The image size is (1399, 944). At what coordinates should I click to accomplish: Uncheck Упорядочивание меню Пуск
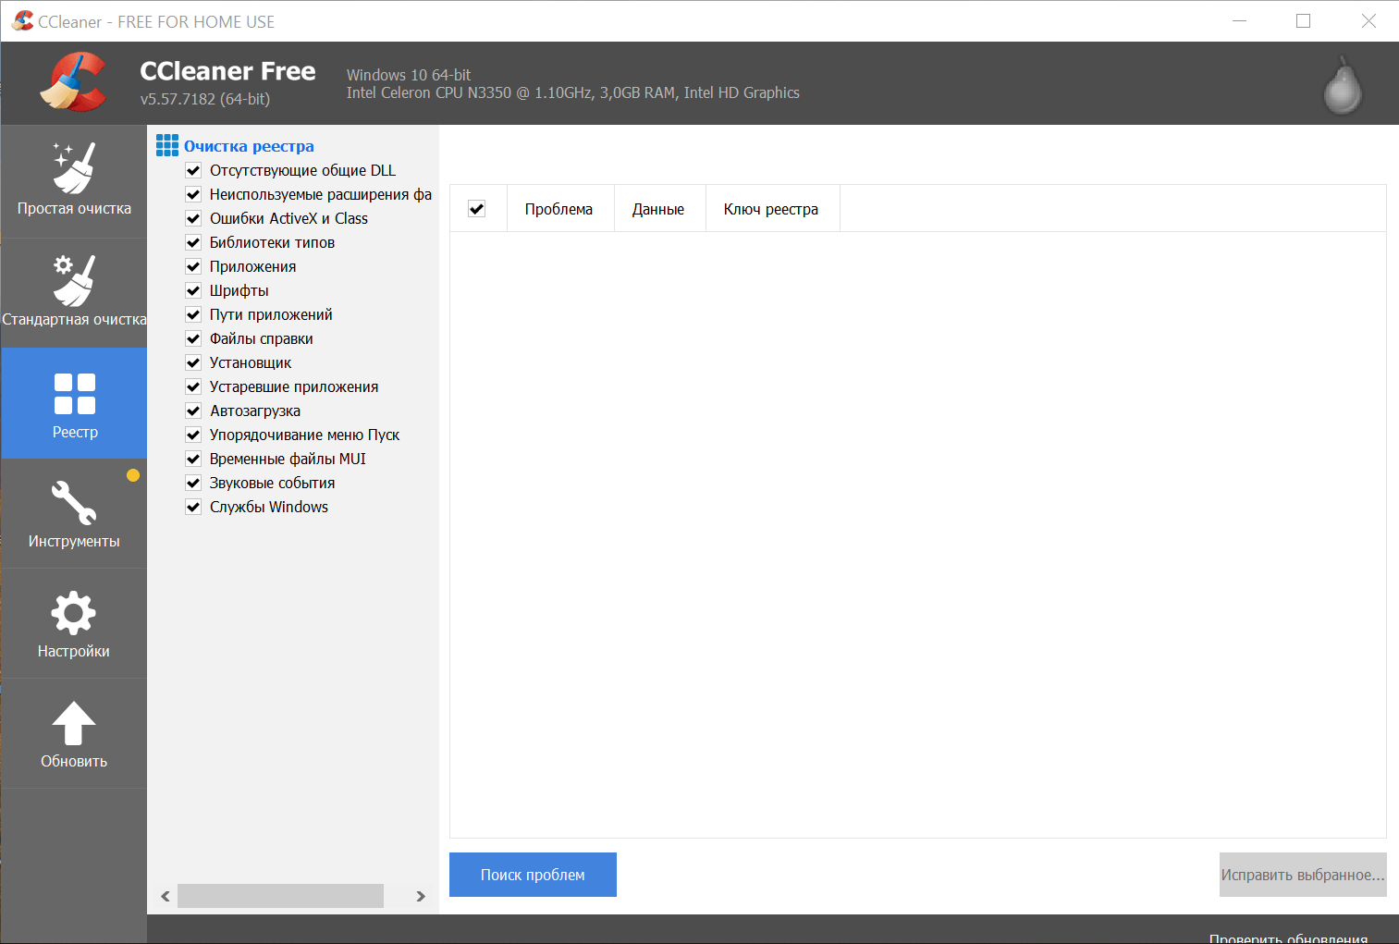(x=193, y=435)
